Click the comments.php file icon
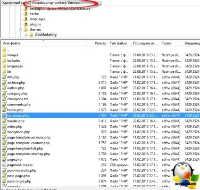The image size is (200, 190). (x=4, y=104)
